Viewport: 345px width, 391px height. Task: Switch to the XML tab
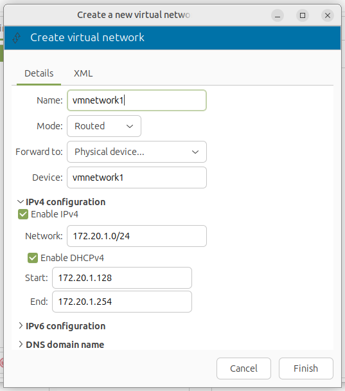(84, 73)
